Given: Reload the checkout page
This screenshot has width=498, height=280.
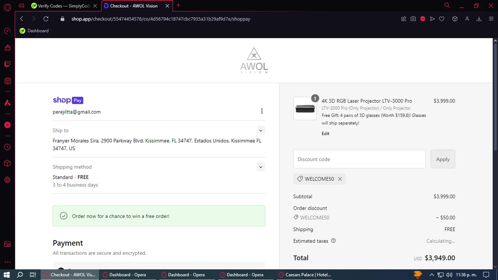Looking at the screenshot, I should coord(46,19).
